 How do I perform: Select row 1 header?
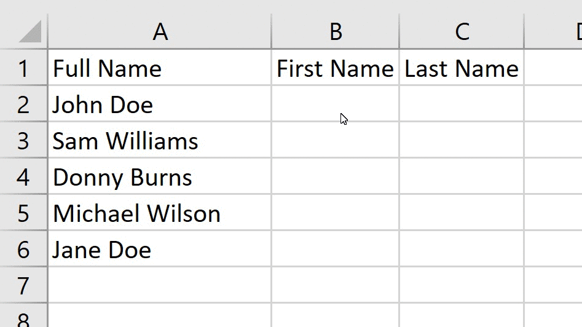[23, 68]
